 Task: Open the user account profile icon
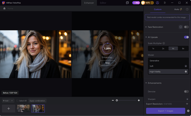[x=157, y=3]
